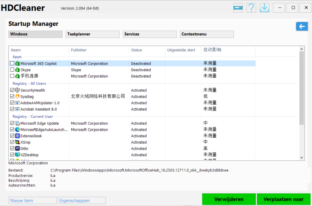Sort by the Publisher column header
312x206 pixels.
click(99, 50)
